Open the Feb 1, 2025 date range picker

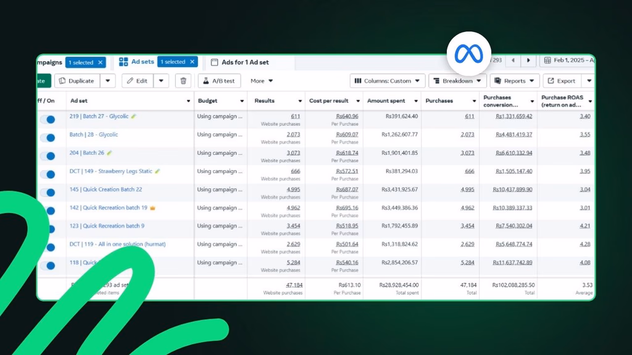click(569, 60)
